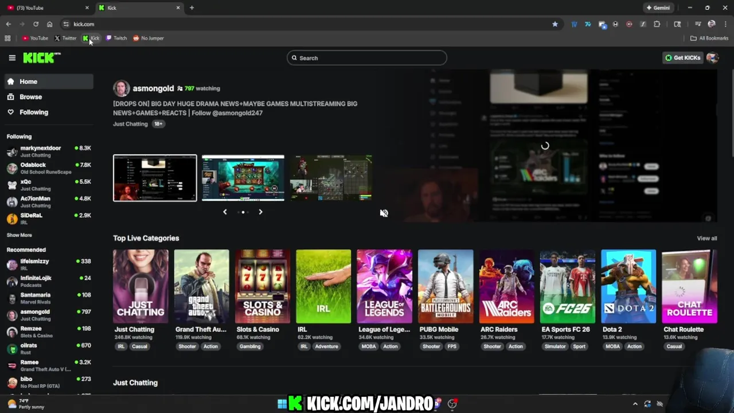Open the No Jumper bookmark
Image resolution: width=734 pixels, height=413 pixels.
coord(149,38)
